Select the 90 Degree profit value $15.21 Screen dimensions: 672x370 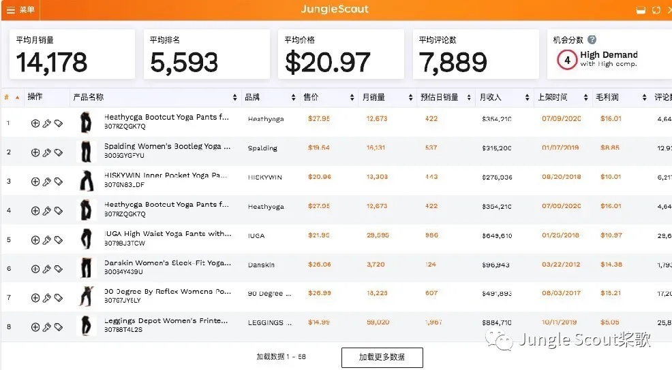[611, 293]
